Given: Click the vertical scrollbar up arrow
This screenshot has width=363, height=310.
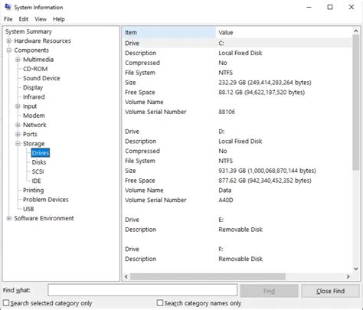Looking at the screenshot, I should [x=356, y=31].
